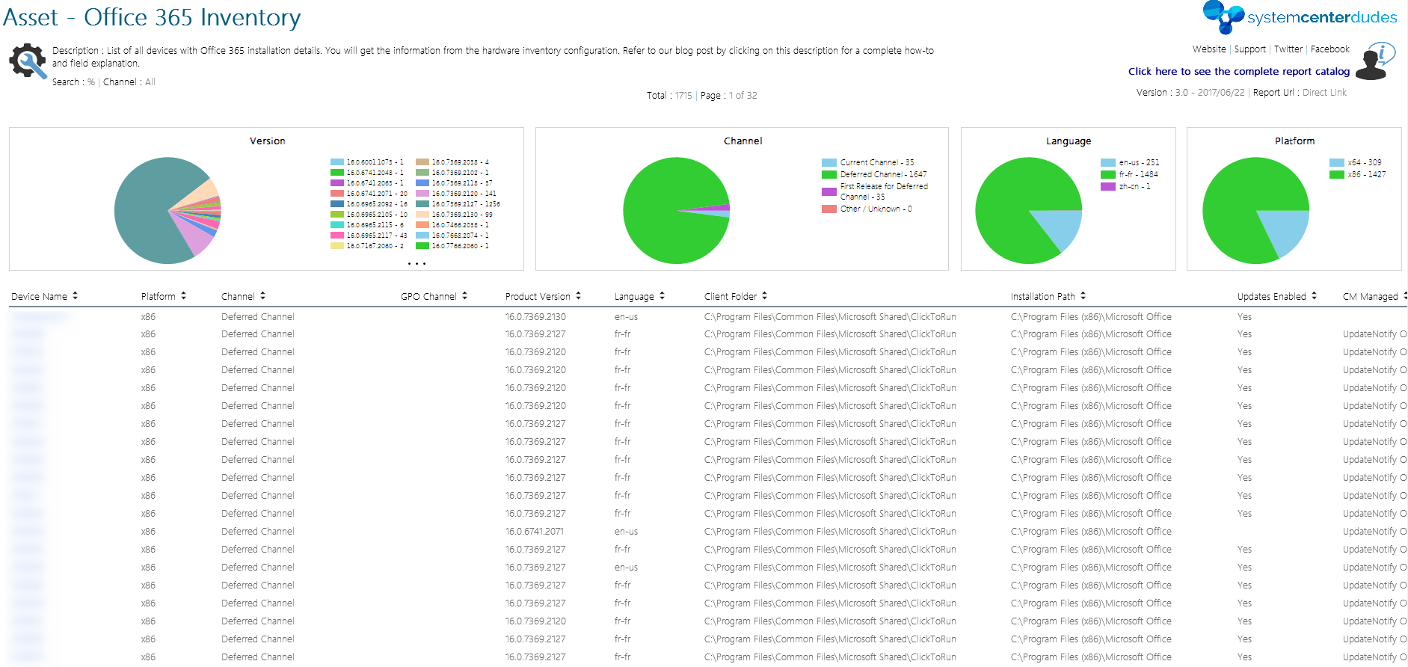Open the Support link
This screenshot has width=1408, height=667.
point(1249,49)
